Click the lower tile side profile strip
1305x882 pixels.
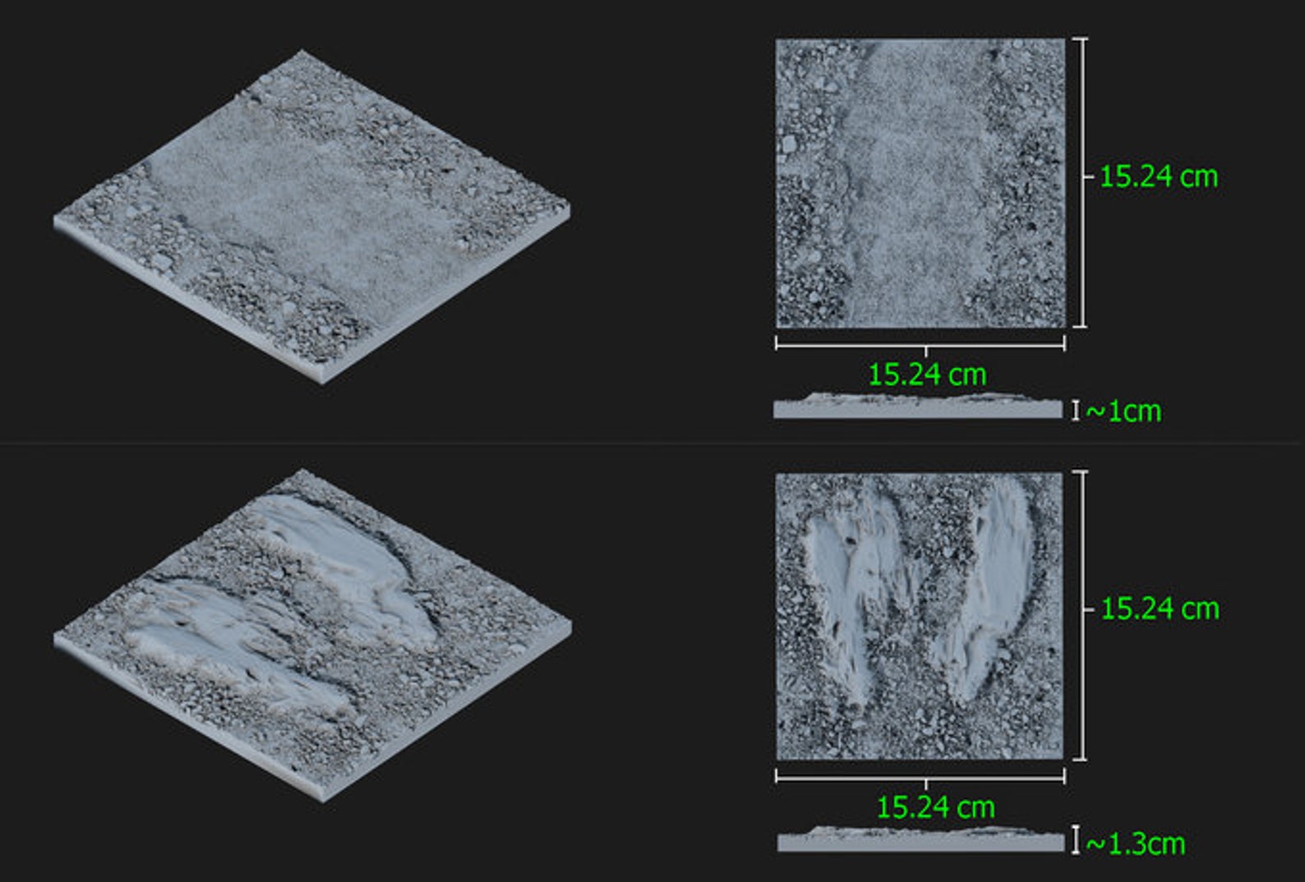pyautogui.click(x=920, y=839)
